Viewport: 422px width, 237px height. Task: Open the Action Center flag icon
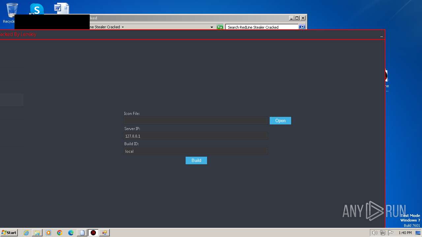point(391,233)
